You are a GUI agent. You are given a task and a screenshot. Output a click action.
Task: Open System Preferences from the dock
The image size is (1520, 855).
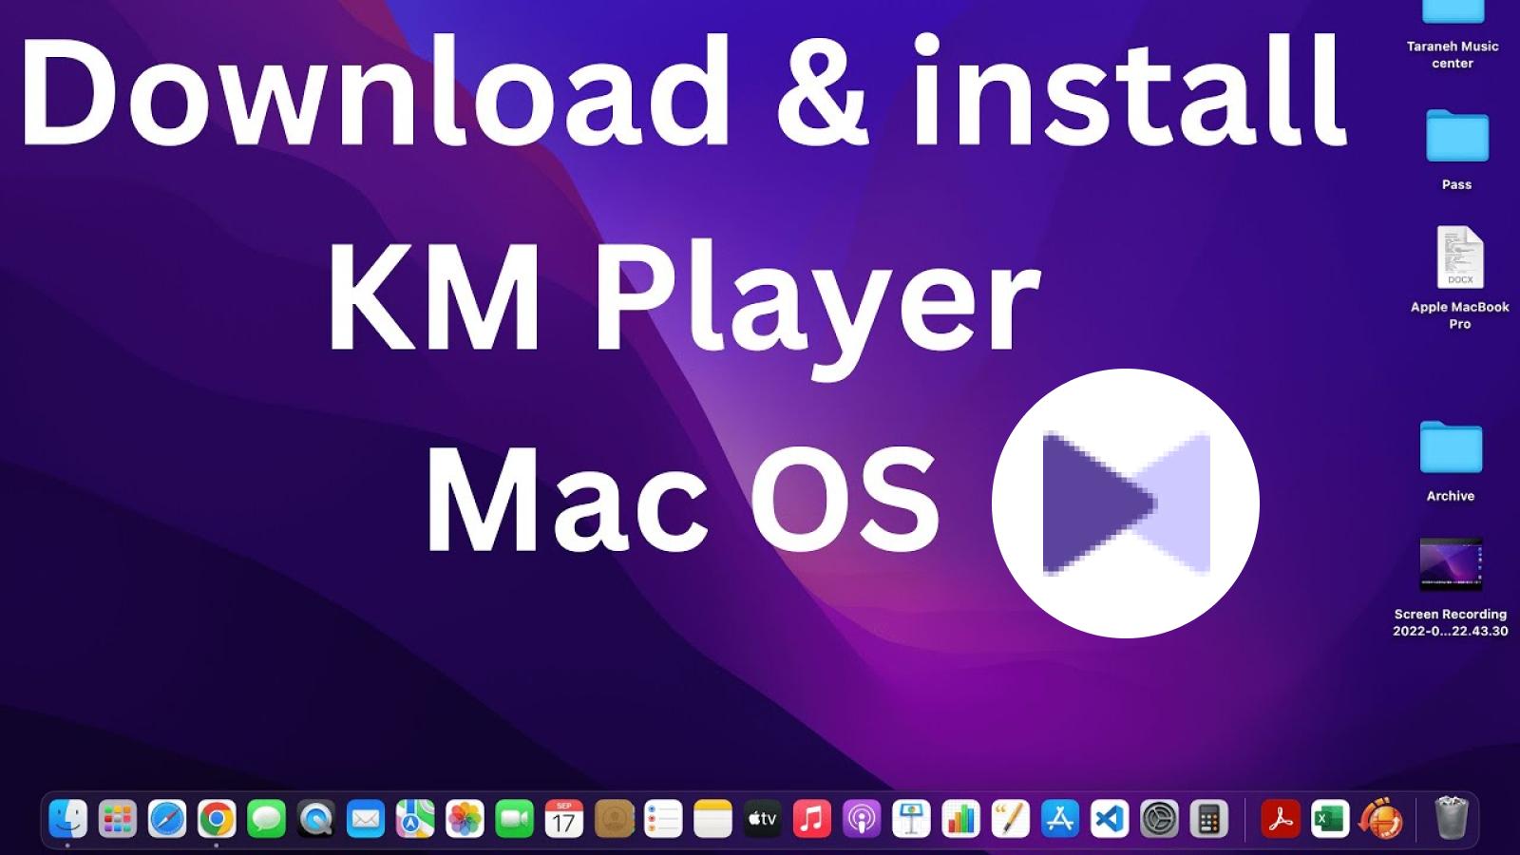point(1159,819)
